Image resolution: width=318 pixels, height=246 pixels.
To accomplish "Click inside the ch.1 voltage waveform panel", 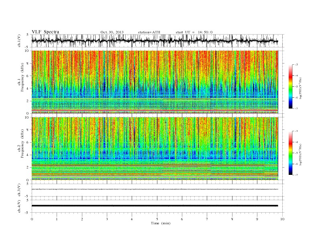I will (158, 41).
